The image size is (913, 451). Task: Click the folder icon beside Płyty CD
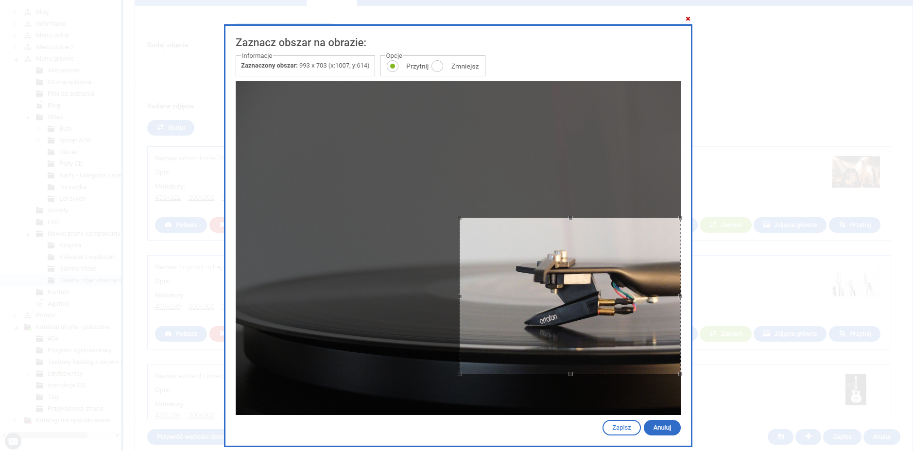[51, 164]
